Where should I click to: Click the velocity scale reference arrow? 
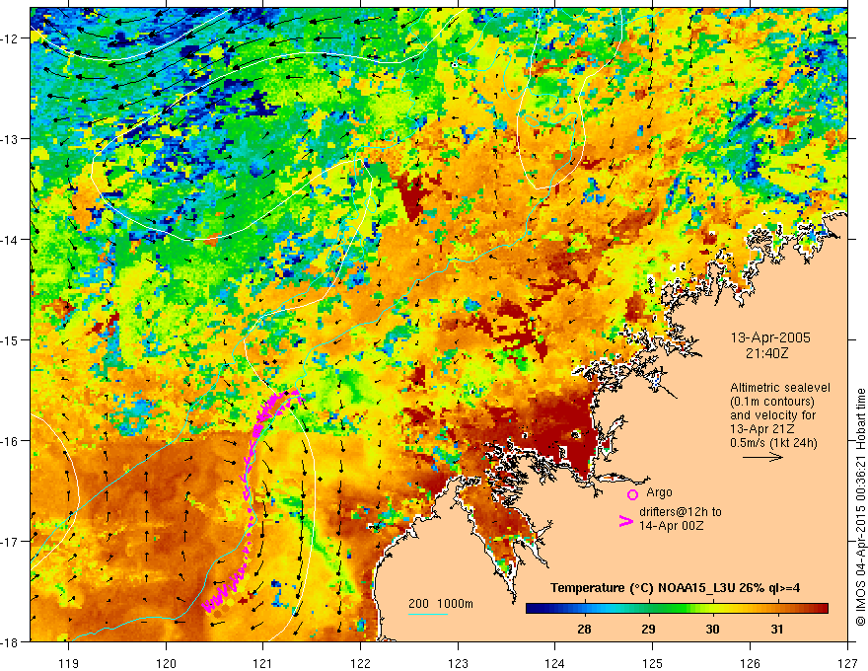pos(762,457)
